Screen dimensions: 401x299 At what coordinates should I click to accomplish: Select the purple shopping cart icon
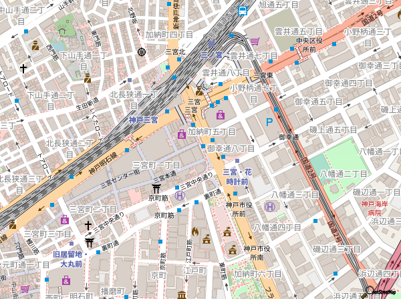pyautogui.click(x=255, y=41)
